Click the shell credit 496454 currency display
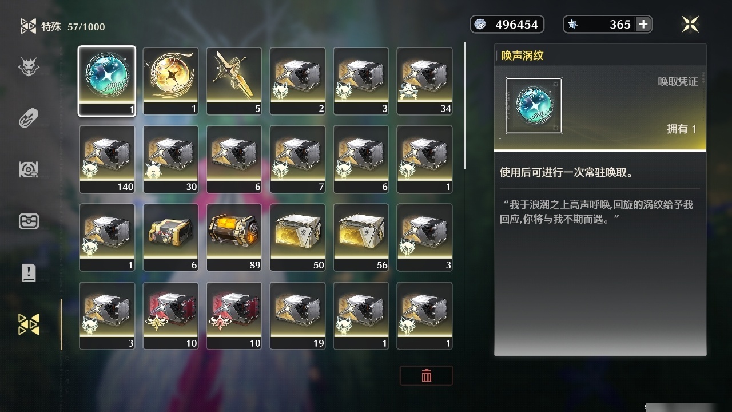Image resolution: width=732 pixels, height=412 pixels. click(507, 24)
